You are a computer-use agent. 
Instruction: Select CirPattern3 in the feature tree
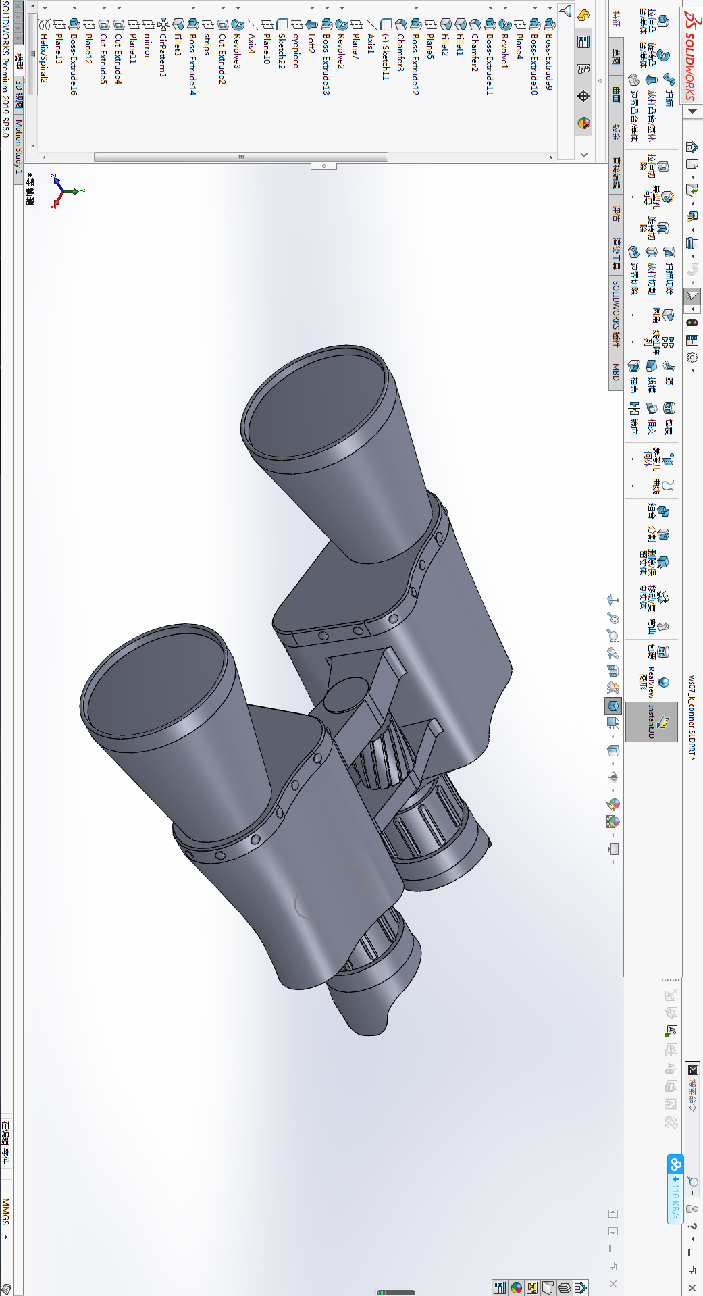coord(163,47)
